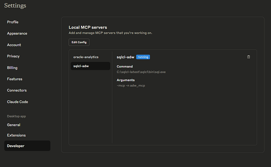271x167 pixels.
Task: Open the Billing section
Action: (x=12, y=68)
